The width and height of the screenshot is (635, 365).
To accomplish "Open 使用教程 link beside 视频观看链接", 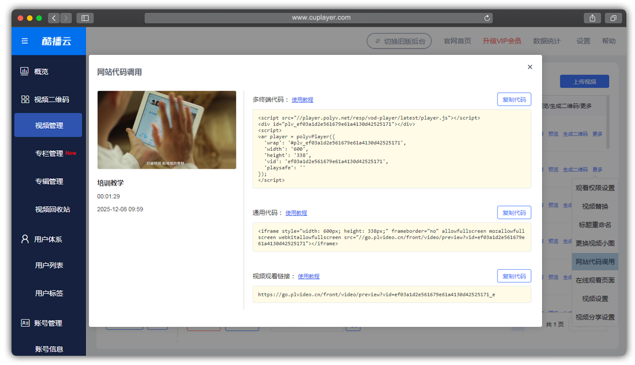I will click(x=309, y=276).
